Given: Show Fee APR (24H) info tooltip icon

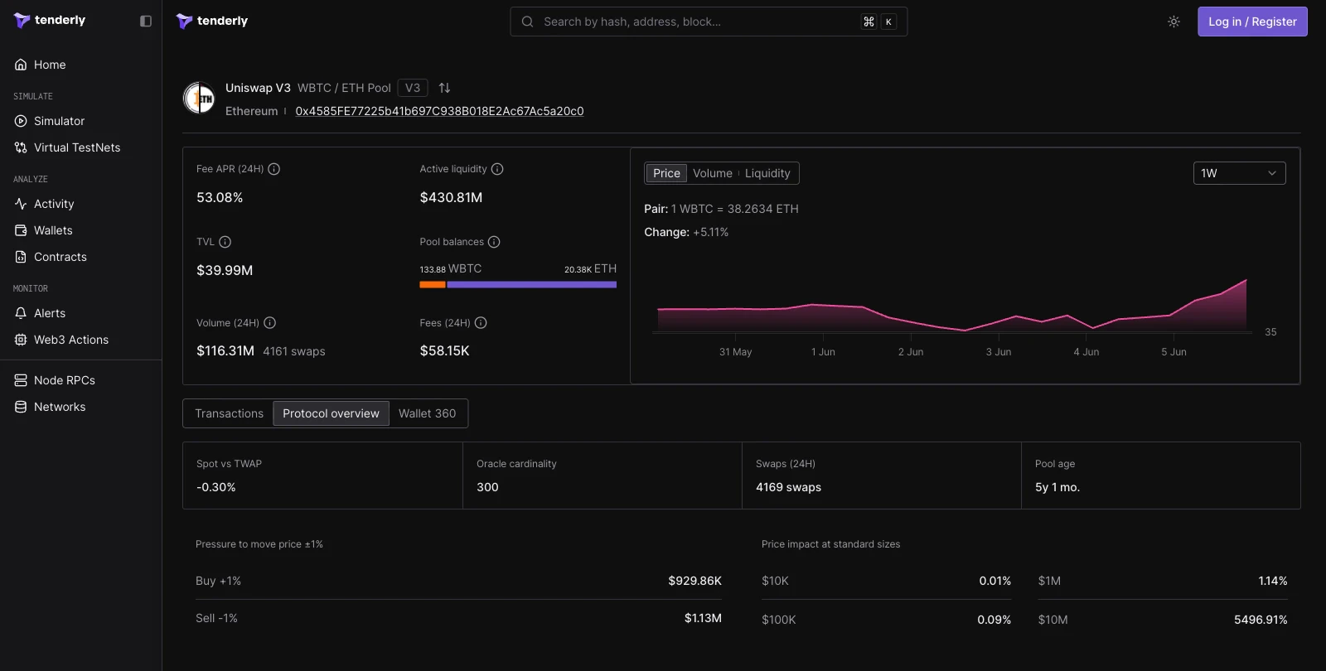Looking at the screenshot, I should 274,169.
